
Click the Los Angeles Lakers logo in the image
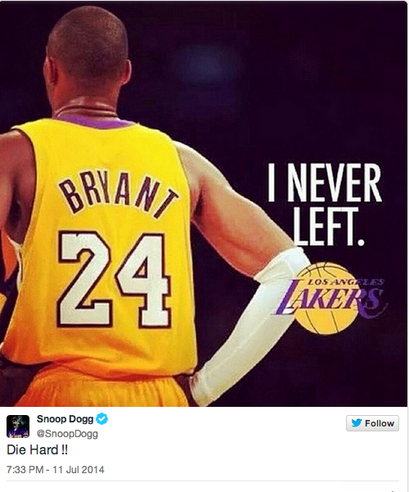click(x=332, y=296)
